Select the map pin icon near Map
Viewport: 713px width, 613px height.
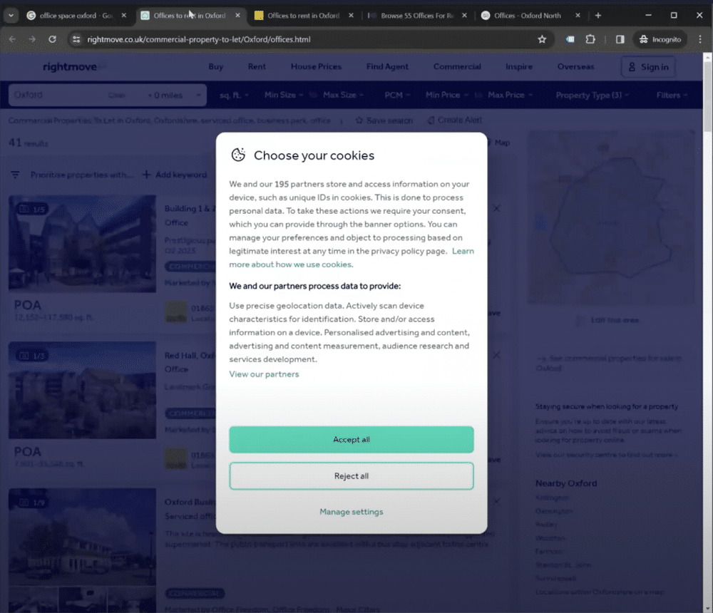(489, 143)
